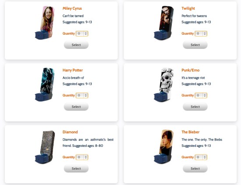Click the Harry Potter inhaler image
The width and height of the screenshot is (241, 185).
(x=45, y=84)
